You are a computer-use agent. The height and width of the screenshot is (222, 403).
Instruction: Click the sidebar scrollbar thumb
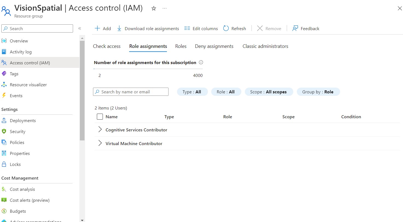pyautogui.click(x=82, y=90)
